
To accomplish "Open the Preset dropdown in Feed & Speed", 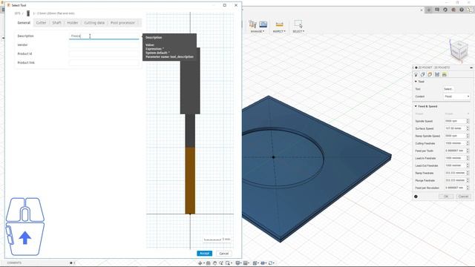I will pos(456,113).
